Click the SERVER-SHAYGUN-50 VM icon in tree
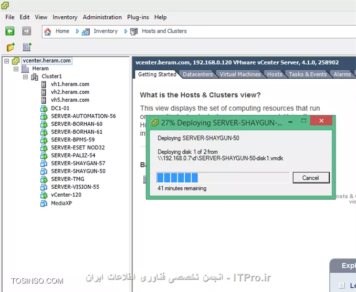The image size is (356, 292). [44, 171]
